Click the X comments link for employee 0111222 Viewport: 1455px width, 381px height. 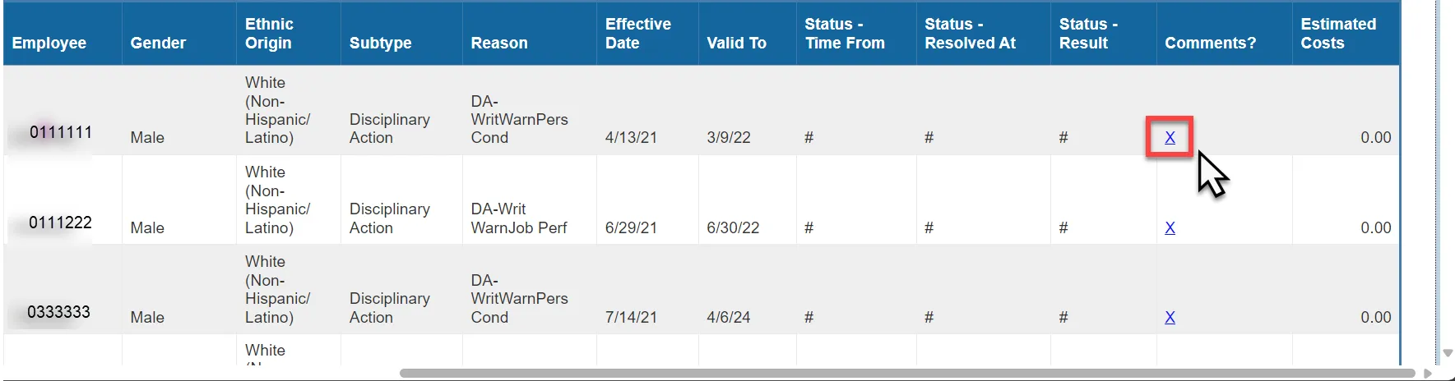click(x=1170, y=227)
